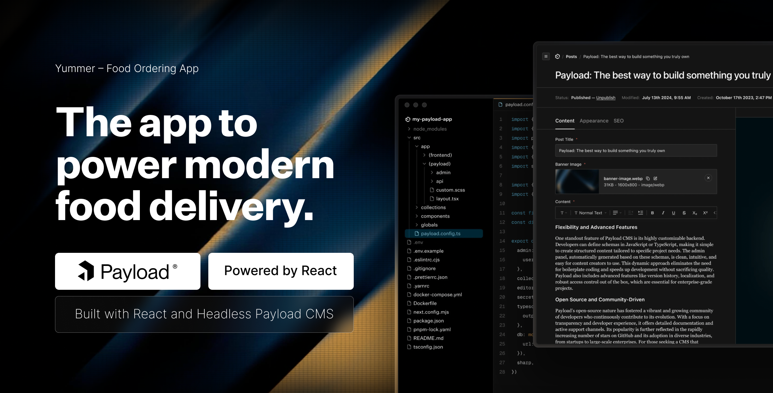Edit the banner-image.webp file details

pyautogui.click(x=655, y=178)
